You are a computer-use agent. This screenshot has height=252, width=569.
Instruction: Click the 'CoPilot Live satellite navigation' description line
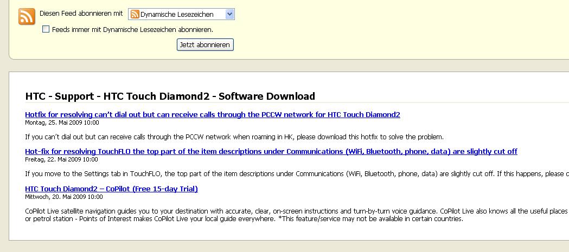point(297,211)
